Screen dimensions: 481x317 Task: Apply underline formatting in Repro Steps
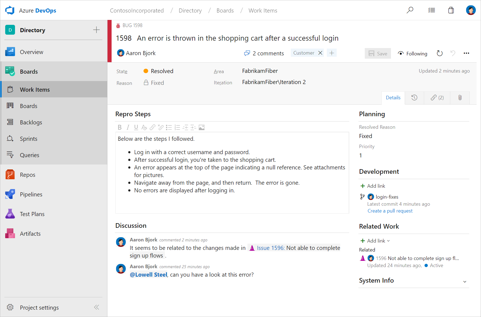(x=136, y=127)
